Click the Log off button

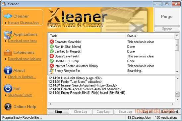tap(148, 112)
